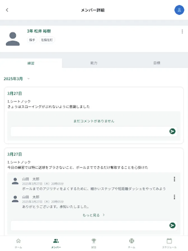Viewport: 188px width, 251px height.
Task: Select the 練習 (Practice) tab
Action: point(31,63)
